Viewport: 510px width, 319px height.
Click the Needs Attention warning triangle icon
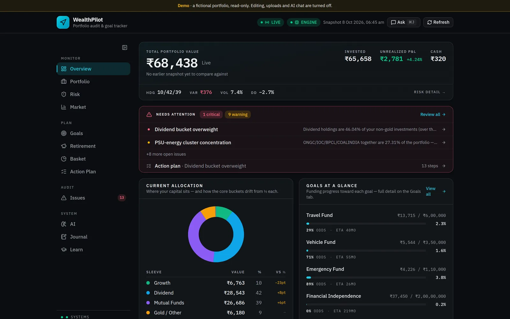point(149,115)
